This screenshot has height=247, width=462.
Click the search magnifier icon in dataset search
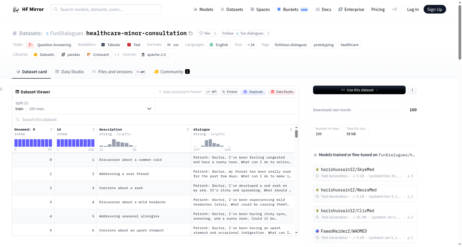pos(18,119)
